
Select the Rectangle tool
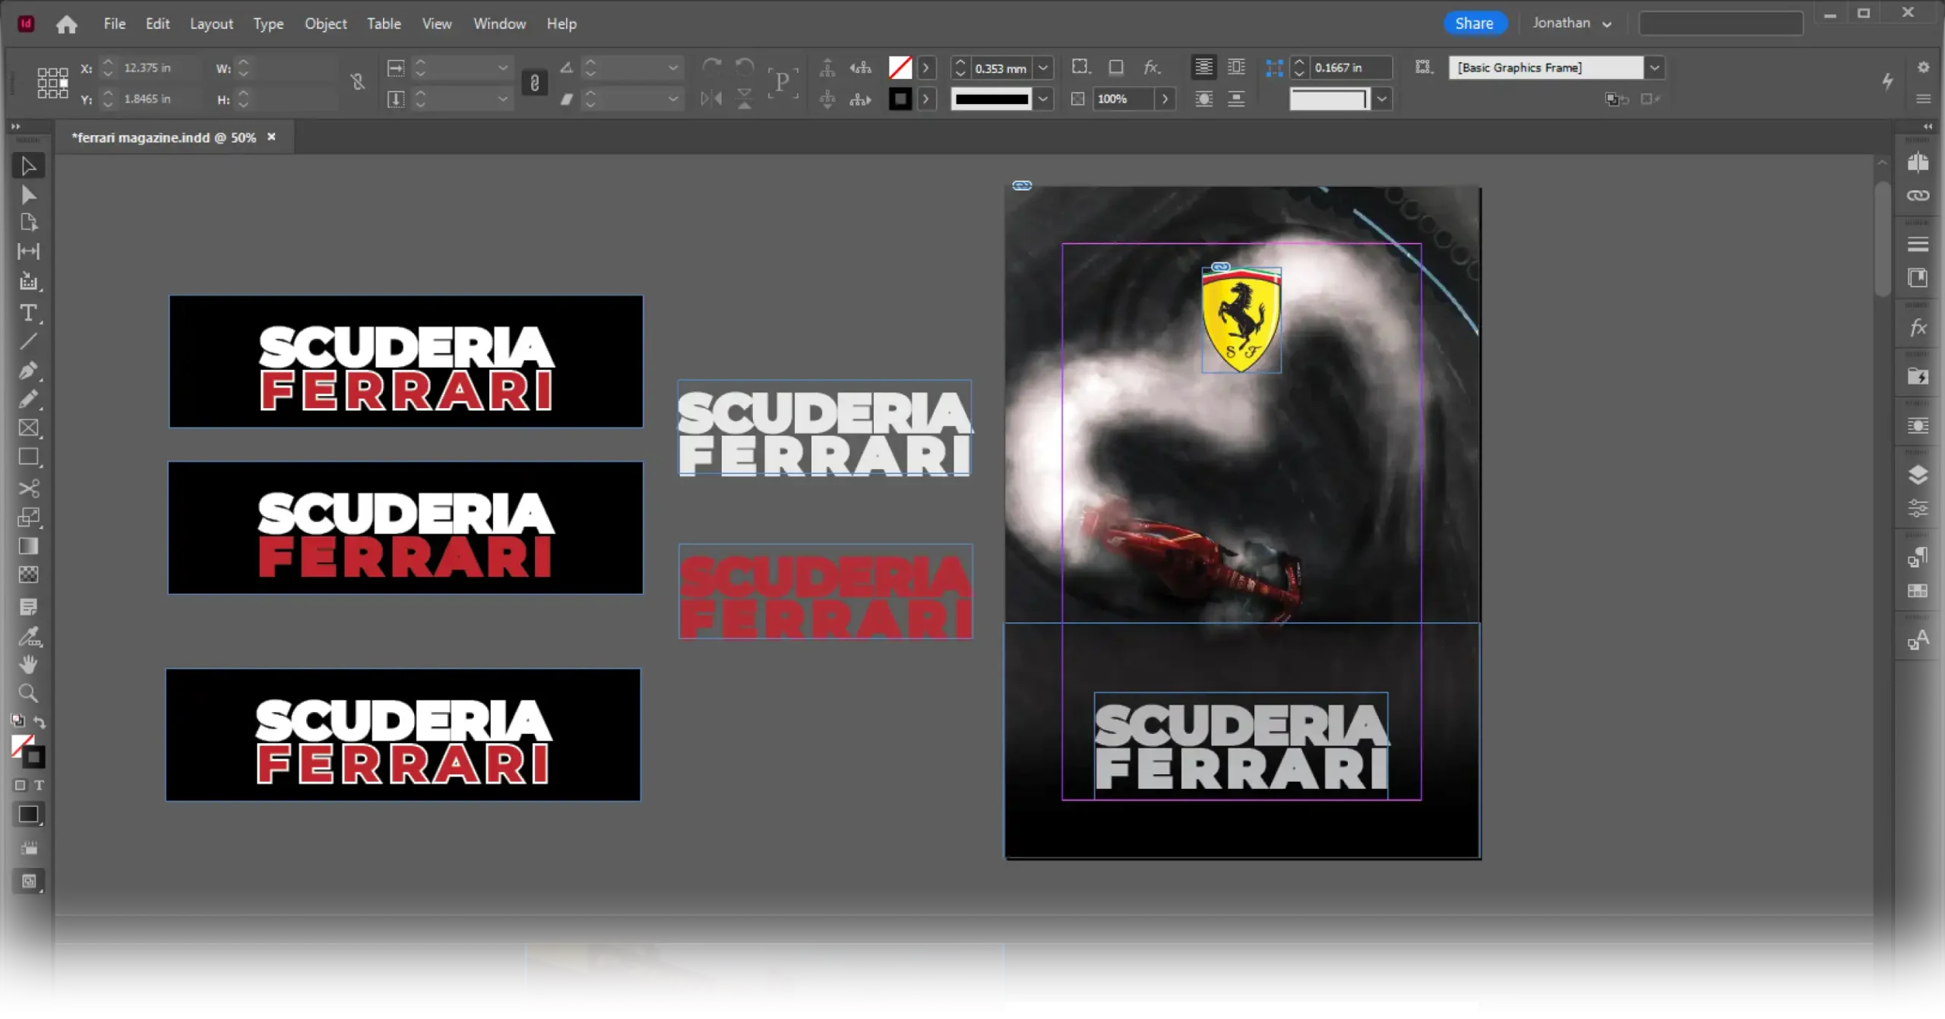pyautogui.click(x=28, y=457)
